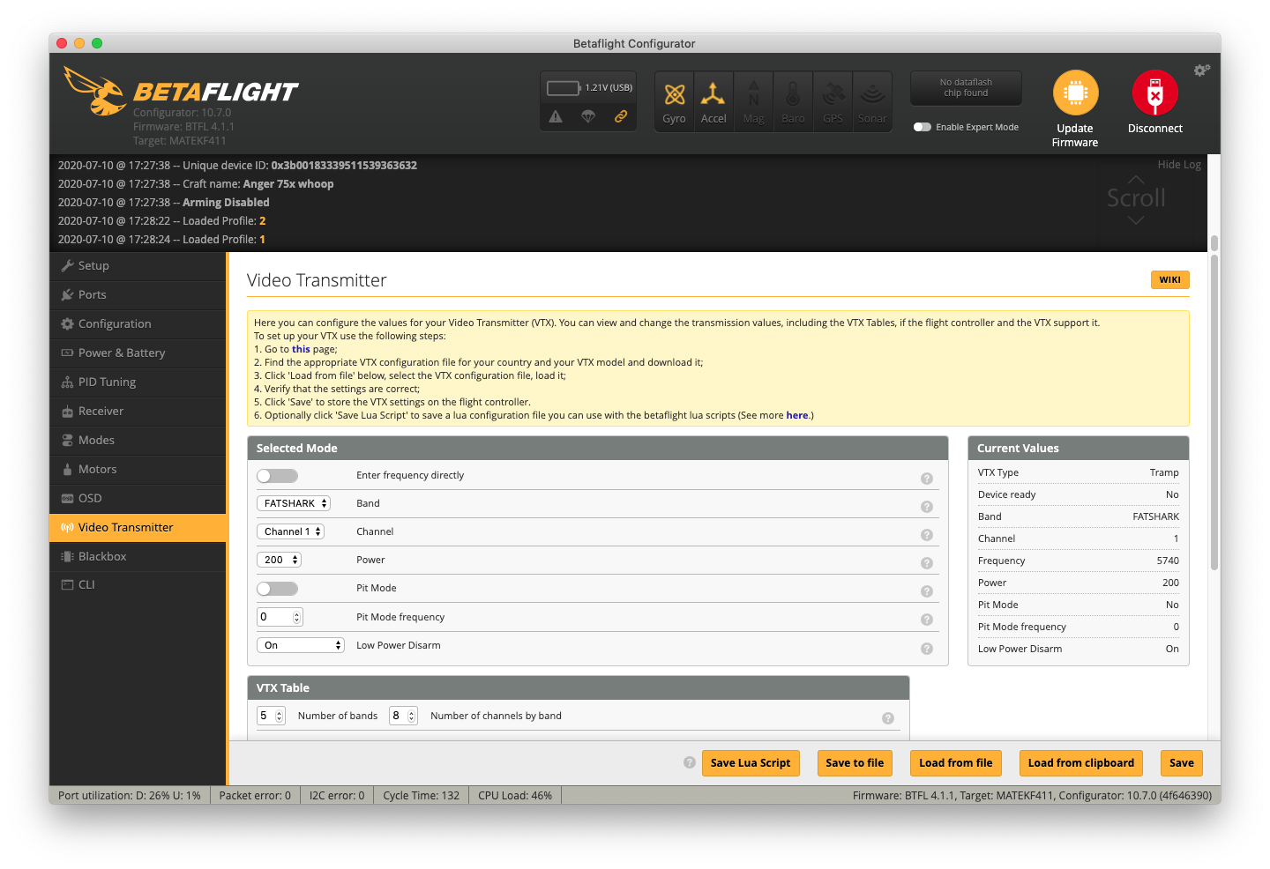This screenshot has height=869, width=1270.
Task: Open the OSD tab
Action: (x=138, y=498)
